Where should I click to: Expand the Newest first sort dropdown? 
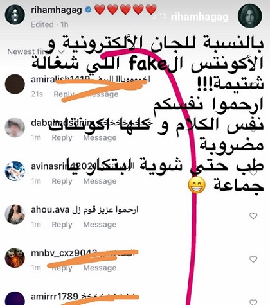coord(36,51)
